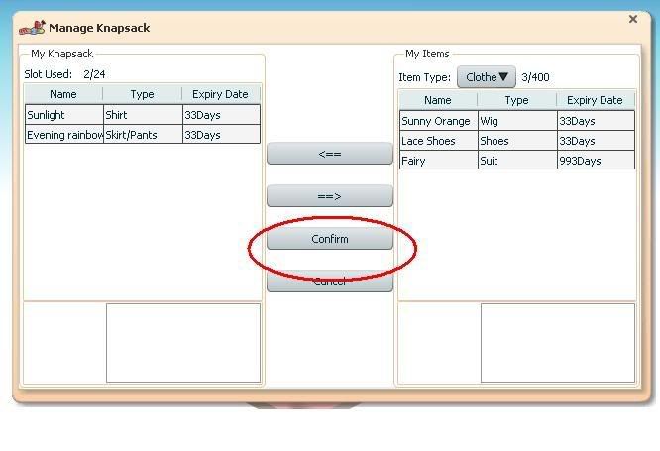Select the Sunlight shirt row
Viewport: 660px width, 451px height.
pyautogui.click(x=143, y=115)
